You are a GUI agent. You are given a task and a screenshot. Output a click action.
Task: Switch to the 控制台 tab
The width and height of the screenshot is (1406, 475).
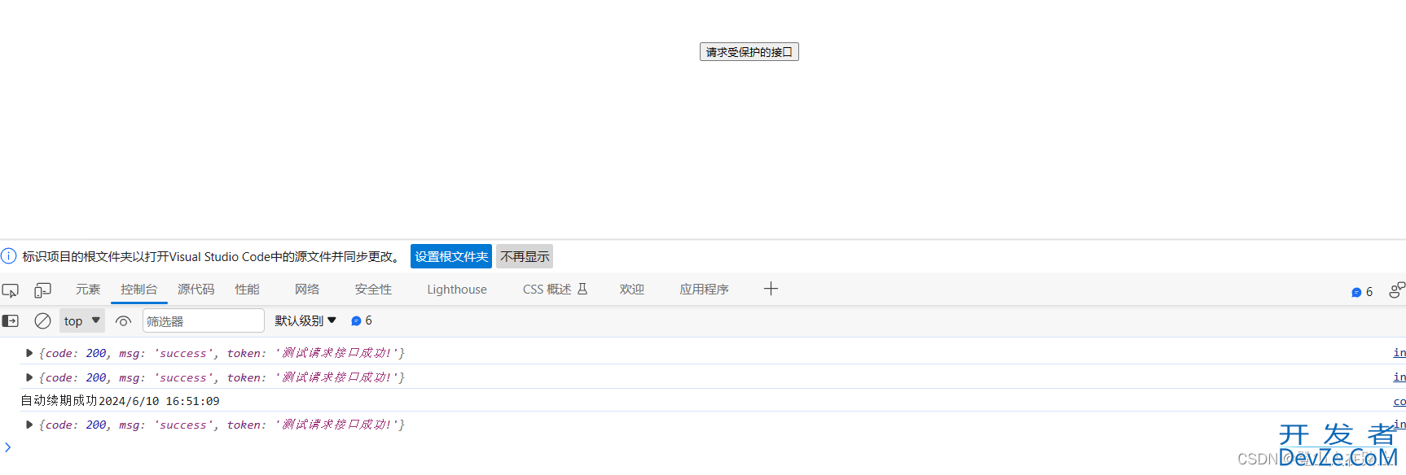click(x=139, y=290)
